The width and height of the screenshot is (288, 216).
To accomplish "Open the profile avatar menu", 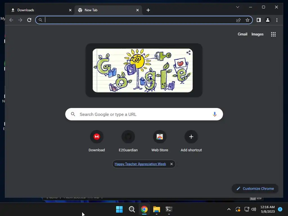I will (x=268, y=20).
